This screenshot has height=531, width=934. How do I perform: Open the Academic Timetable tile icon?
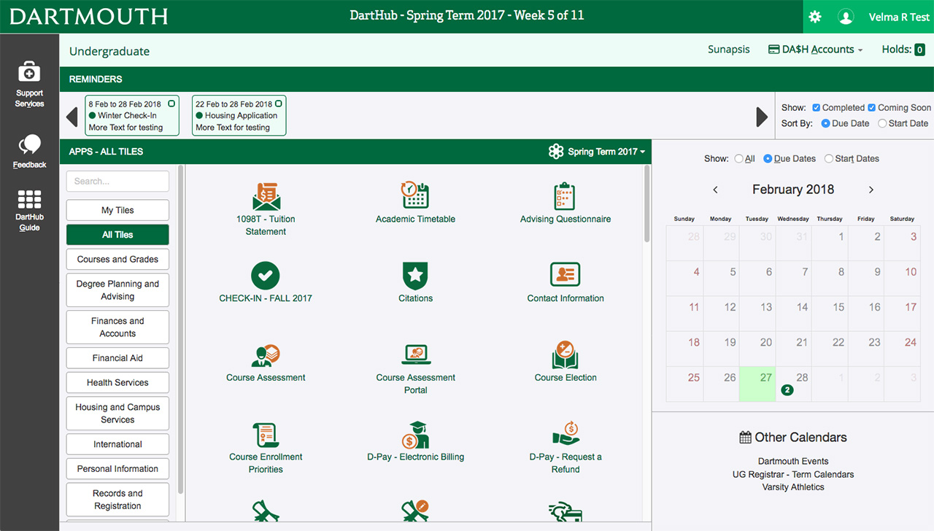tap(415, 195)
